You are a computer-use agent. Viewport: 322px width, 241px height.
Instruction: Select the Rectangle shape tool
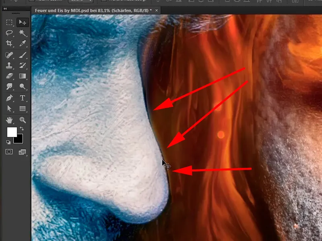pyautogui.click(x=23, y=108)
